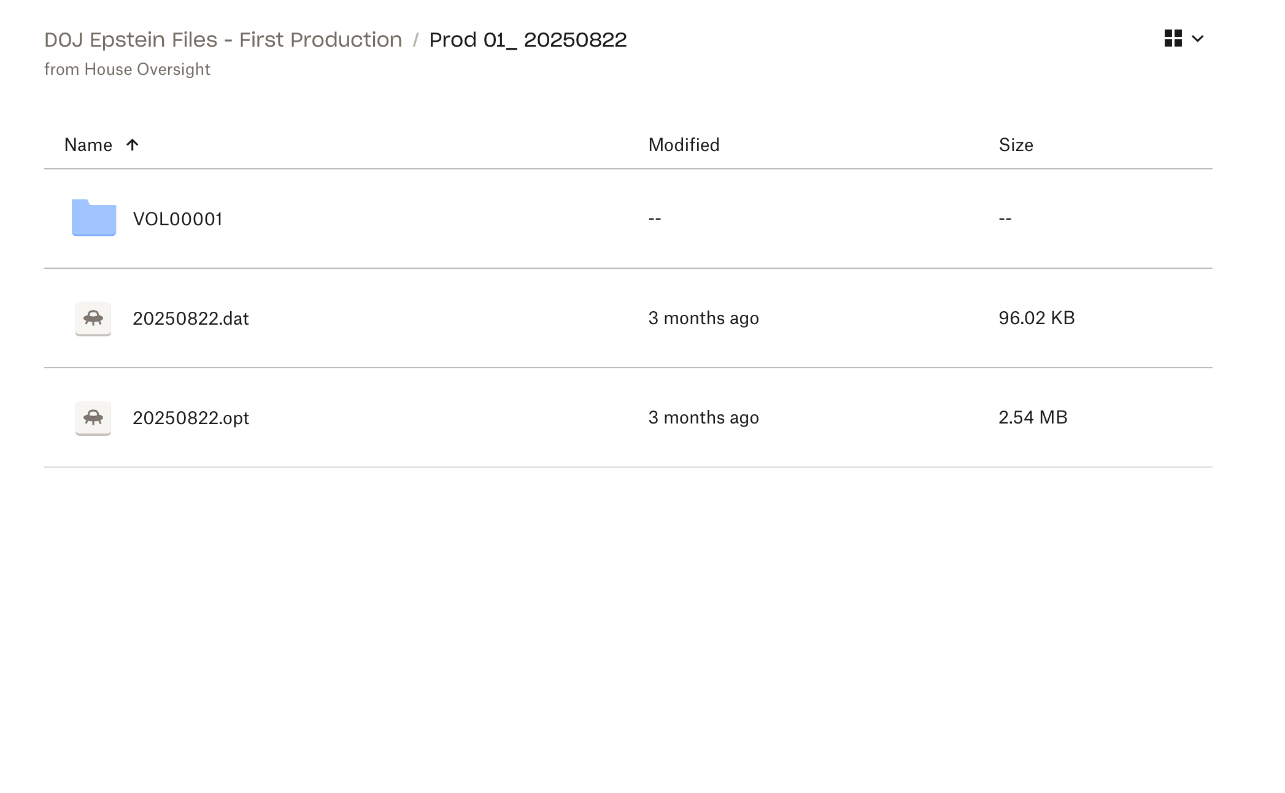Sort by the Size column header
The width and height of the screenshot is (1285, 793).
point(1016,145)
